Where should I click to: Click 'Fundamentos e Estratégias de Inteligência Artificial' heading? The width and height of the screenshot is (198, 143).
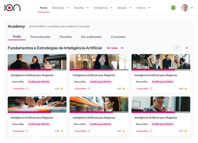pos(55,48)
